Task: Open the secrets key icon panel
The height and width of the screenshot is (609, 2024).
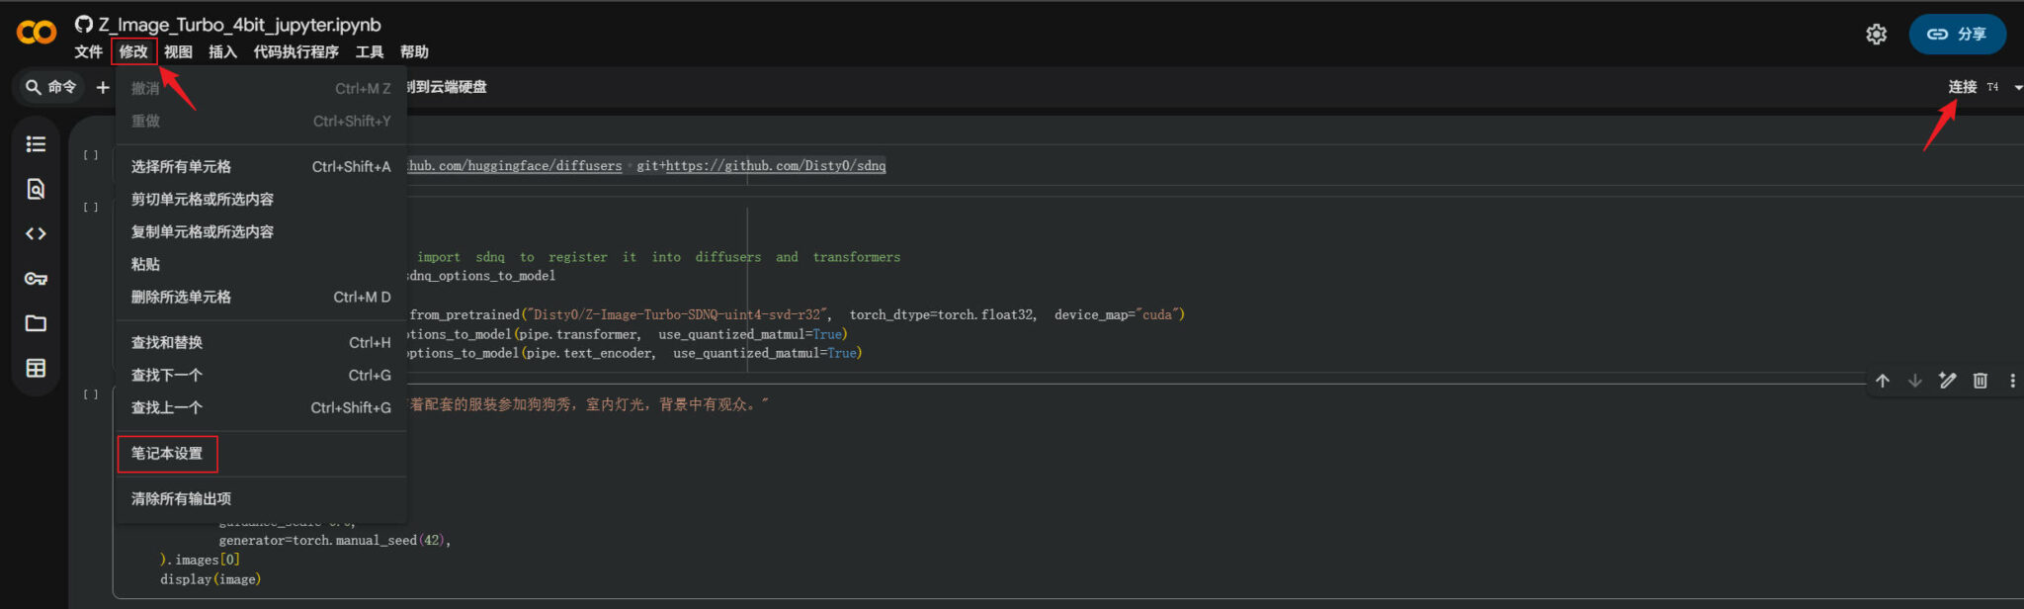Action: coord(36,279)
